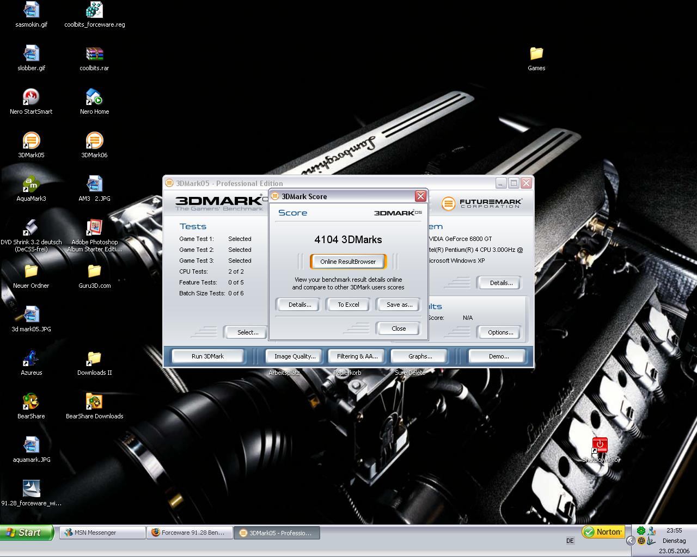Select aquamark.JPG file icon
The width and height of the screenshot is (697, 557).
tap(31, 450)
